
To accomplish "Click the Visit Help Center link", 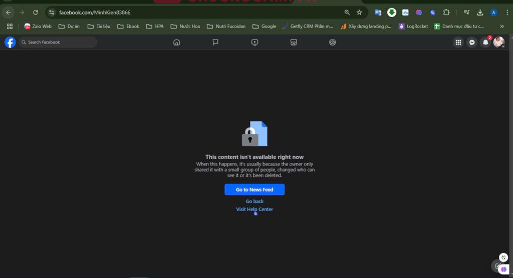I will (x=254, y=209).
